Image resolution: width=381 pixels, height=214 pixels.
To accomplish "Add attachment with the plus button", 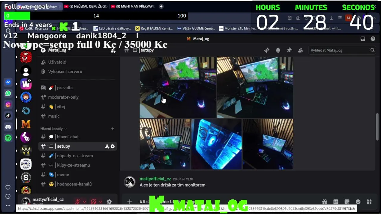I will (x=129, y=202).
